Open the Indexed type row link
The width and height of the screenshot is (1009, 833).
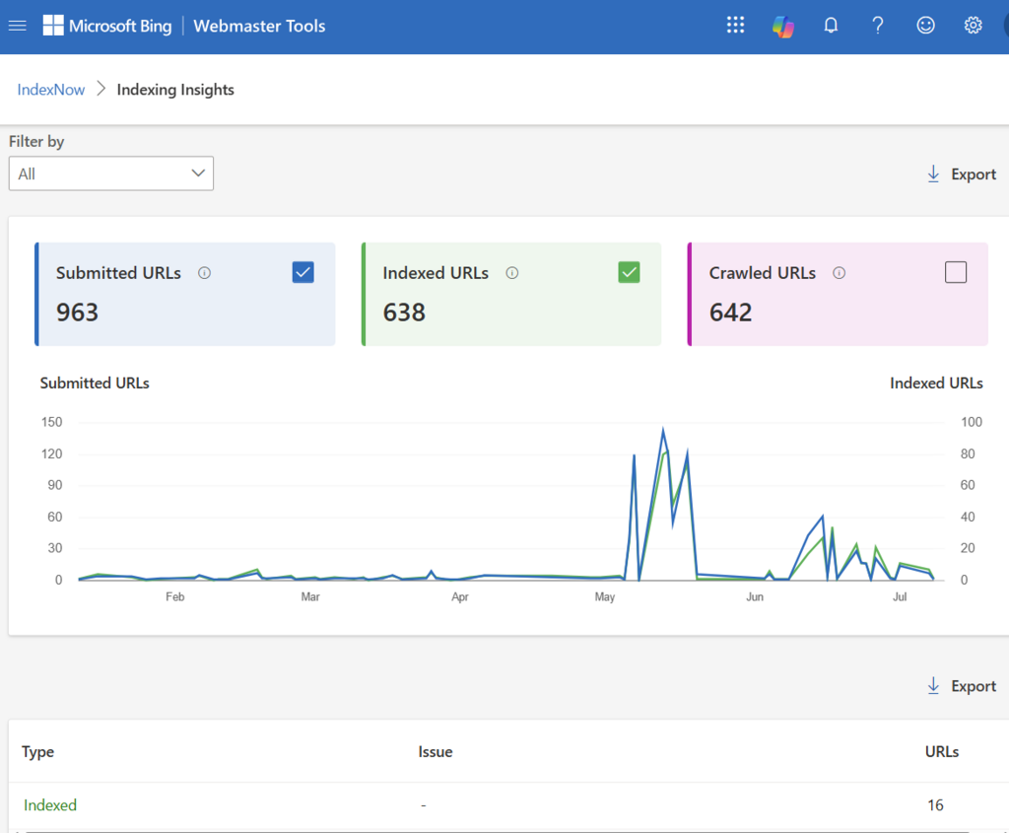coord(50,805)
